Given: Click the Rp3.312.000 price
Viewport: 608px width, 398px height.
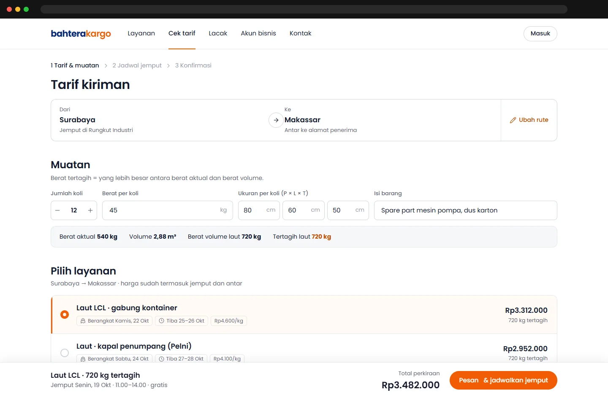Looking at the screenshot, I should [526, 310].
